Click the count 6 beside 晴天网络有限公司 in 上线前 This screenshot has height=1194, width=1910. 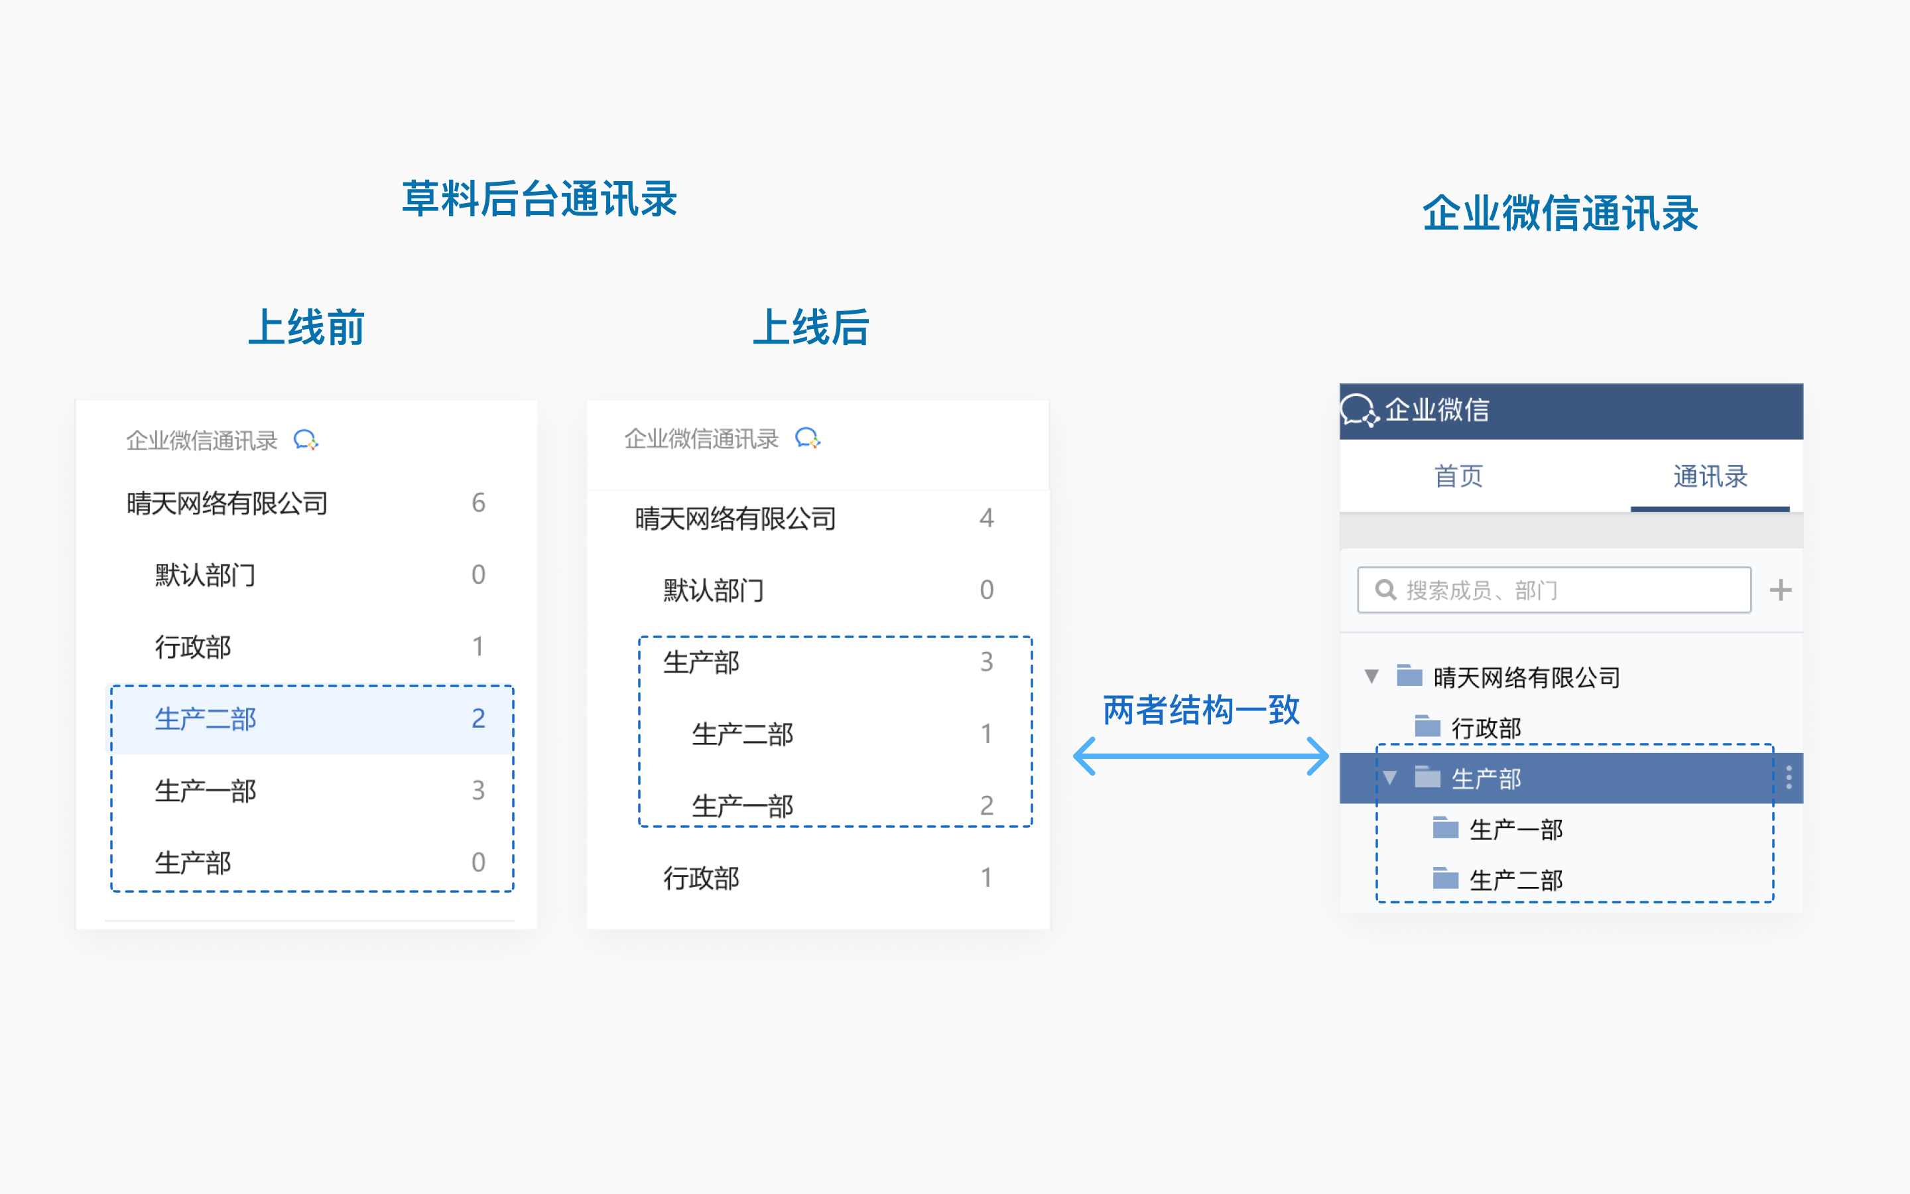(x=478, y=502)
